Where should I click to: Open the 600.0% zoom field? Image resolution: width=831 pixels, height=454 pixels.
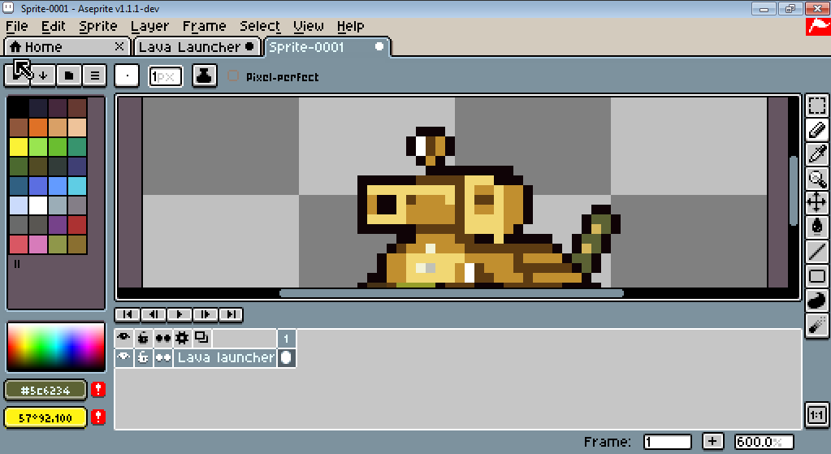point(764,442)
